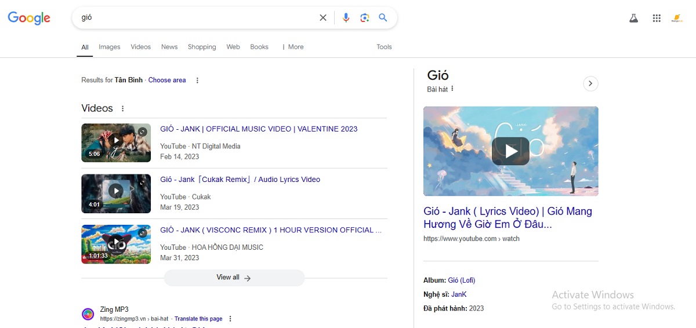Click the NT Digital Media channel text
The height and width of the screenshot is (328, 696).
tap(216, 147)
